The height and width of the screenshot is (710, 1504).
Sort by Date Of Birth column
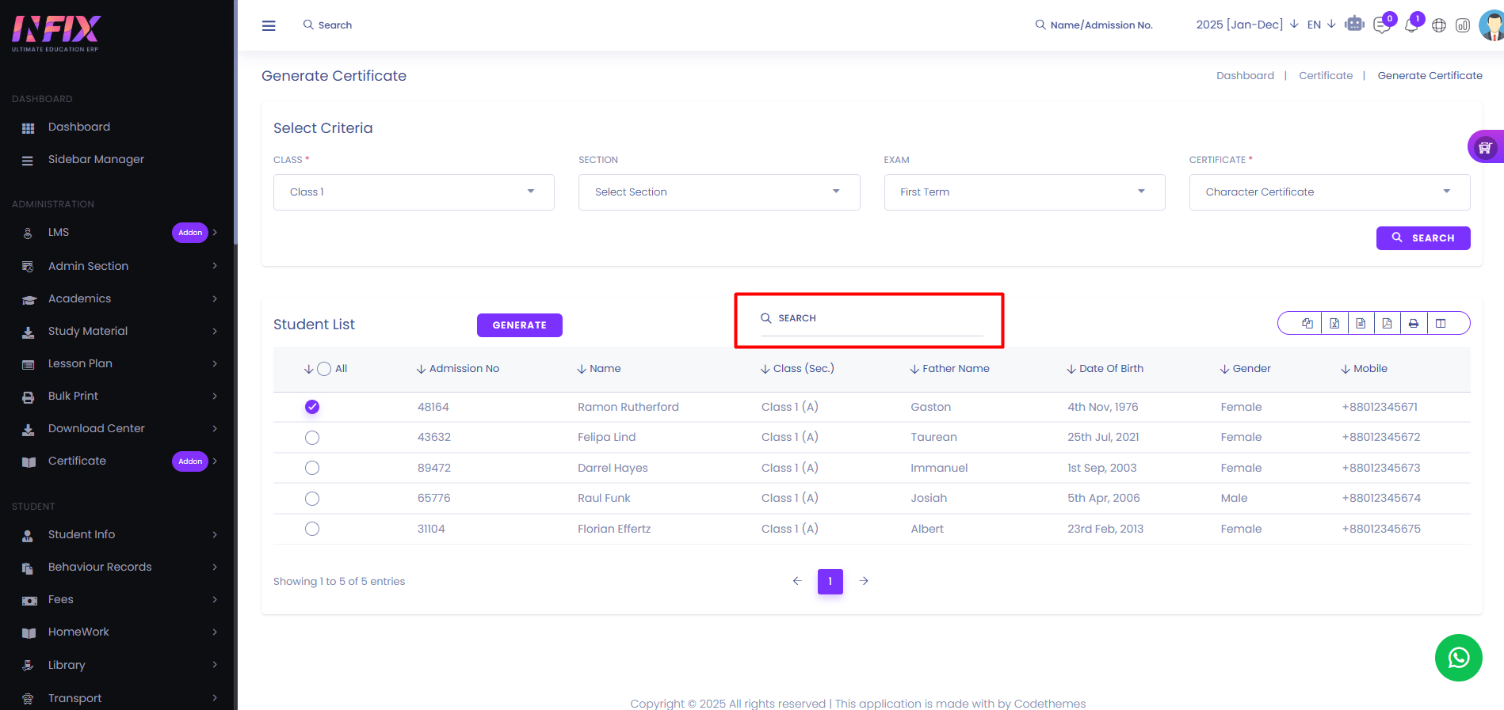pyautogui.click(x=1105, y=369)
